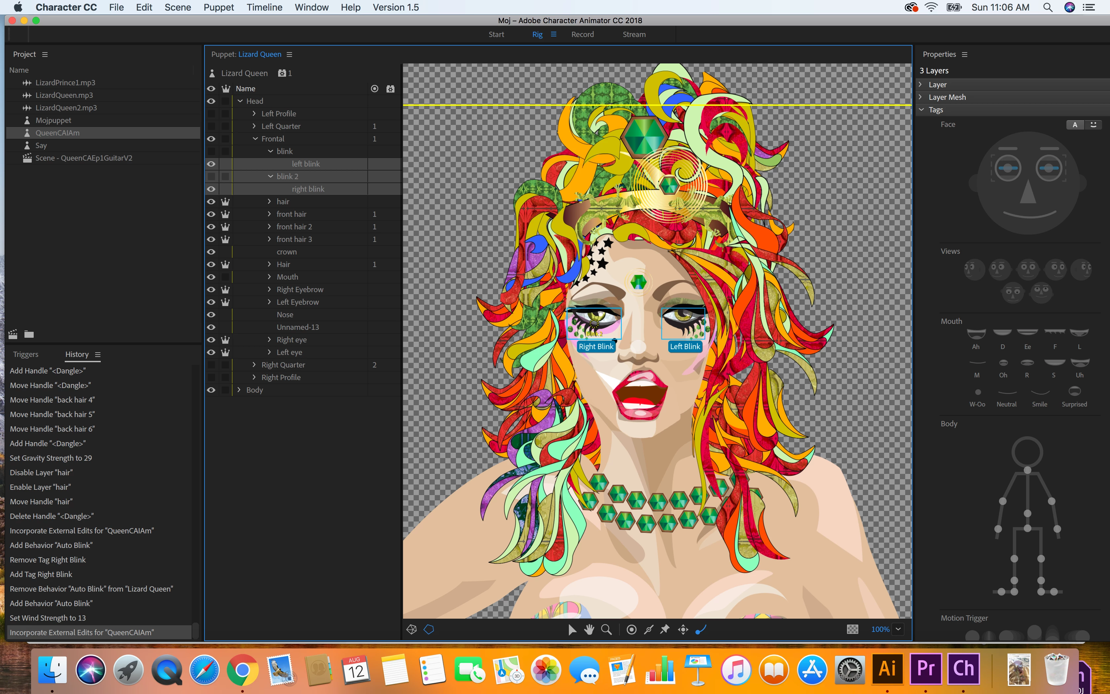The width and height of the screenshot is (1110, 694).
Task: Select the Pin tool
Action: 665,629
